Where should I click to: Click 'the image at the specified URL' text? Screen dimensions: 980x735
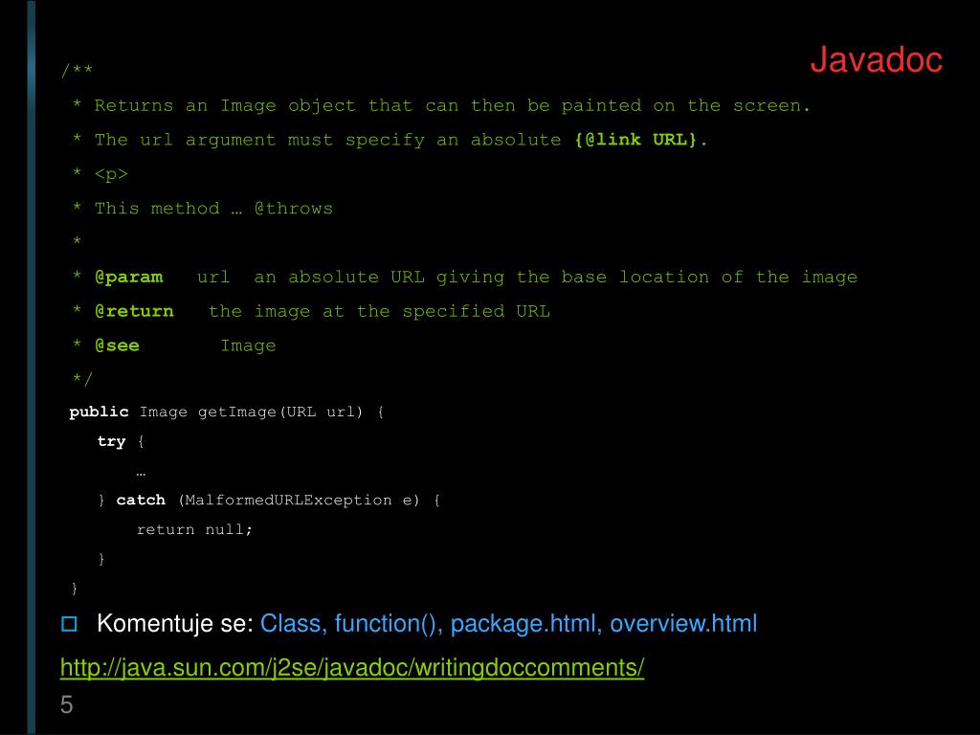pyautogui.click(x=379, y=311)
